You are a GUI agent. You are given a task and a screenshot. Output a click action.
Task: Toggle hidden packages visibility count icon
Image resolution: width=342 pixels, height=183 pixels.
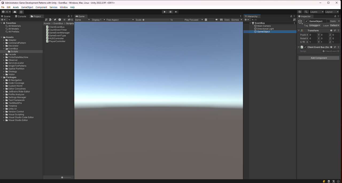point(70,20)
